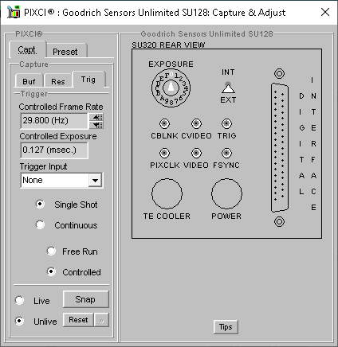Click the PIXCI application icon in title bar
This screenshot has width=338, height=347.
coord(14,12)
